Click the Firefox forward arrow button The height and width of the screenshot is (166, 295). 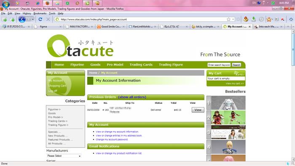tap(29, 19)
